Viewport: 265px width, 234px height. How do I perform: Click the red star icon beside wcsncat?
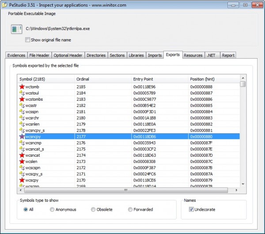[22, 155]
